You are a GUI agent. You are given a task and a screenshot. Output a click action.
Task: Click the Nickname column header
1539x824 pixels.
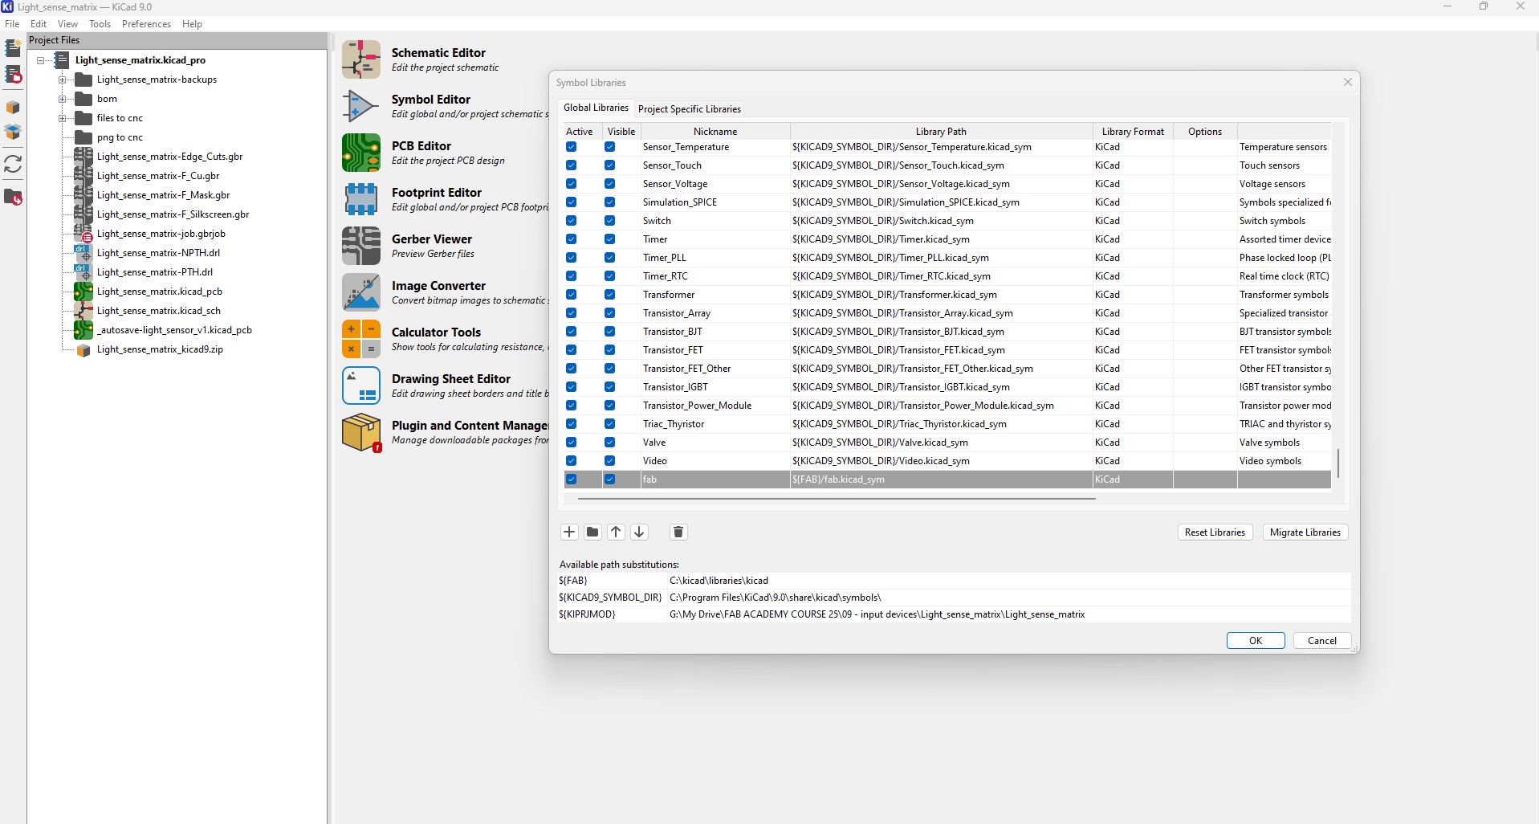(715, 132)
